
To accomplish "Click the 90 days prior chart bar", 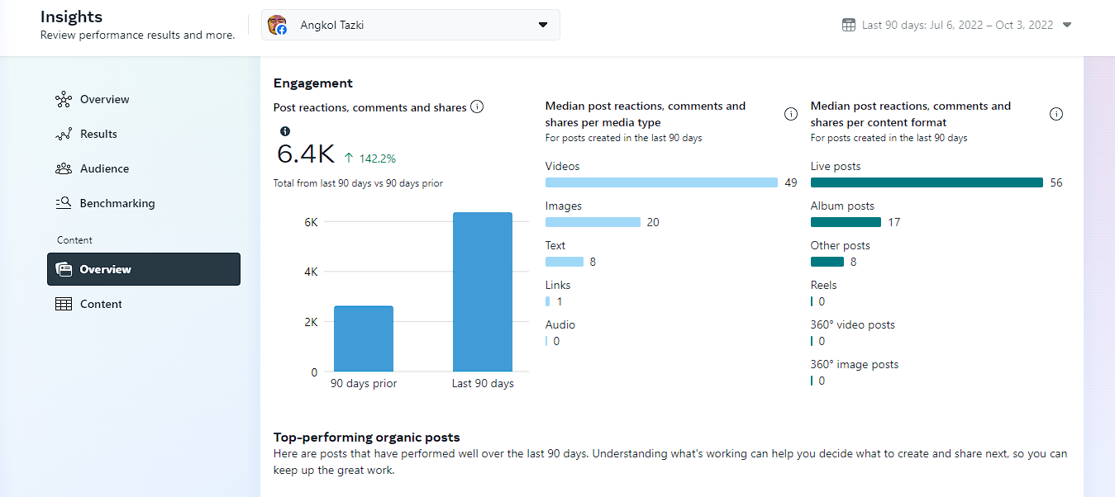I will click(x=364, y=338).
